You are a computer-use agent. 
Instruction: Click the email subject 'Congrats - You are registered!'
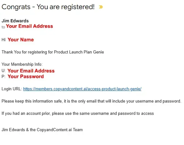pyautogui.click(x=48, y=7)
